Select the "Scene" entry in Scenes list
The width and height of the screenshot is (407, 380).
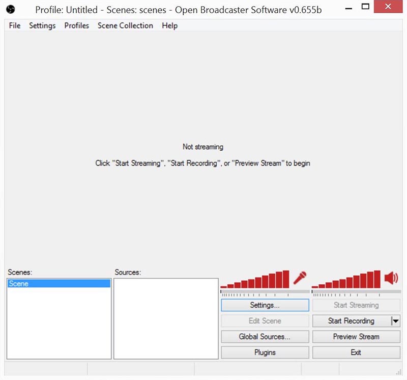click(59, 284)
